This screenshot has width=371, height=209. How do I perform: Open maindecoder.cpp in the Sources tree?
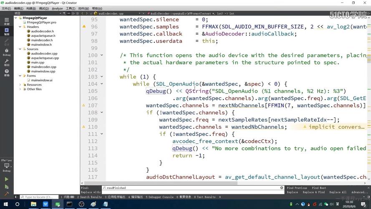pos(43,67)
